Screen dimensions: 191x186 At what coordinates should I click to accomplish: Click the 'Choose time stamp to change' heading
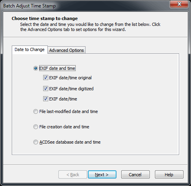tap(45, 18)
